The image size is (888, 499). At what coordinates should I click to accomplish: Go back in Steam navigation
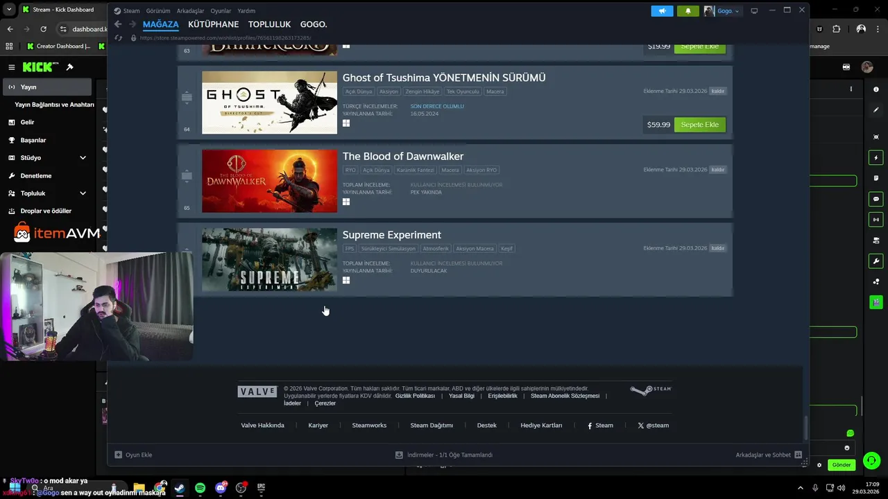click(118, 24)
